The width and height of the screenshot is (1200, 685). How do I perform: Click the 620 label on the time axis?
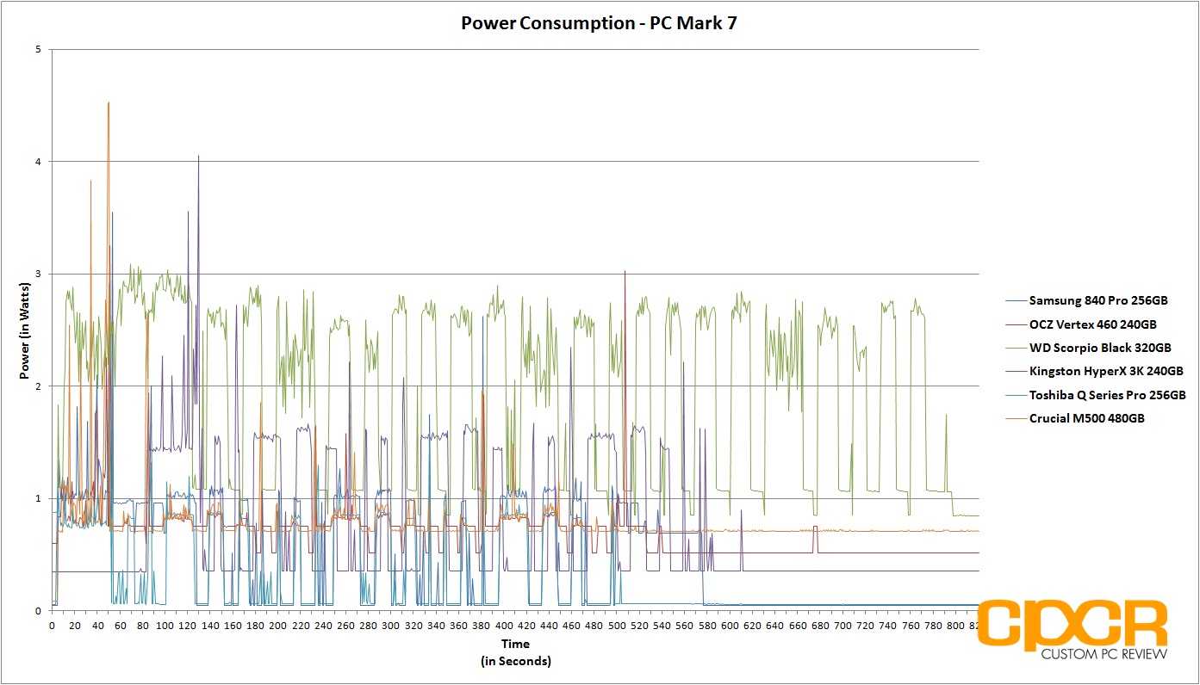pyautogui.click(x=753, y=626)
